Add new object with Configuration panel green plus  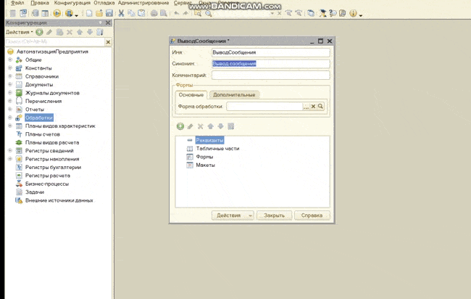pos(39,32)
